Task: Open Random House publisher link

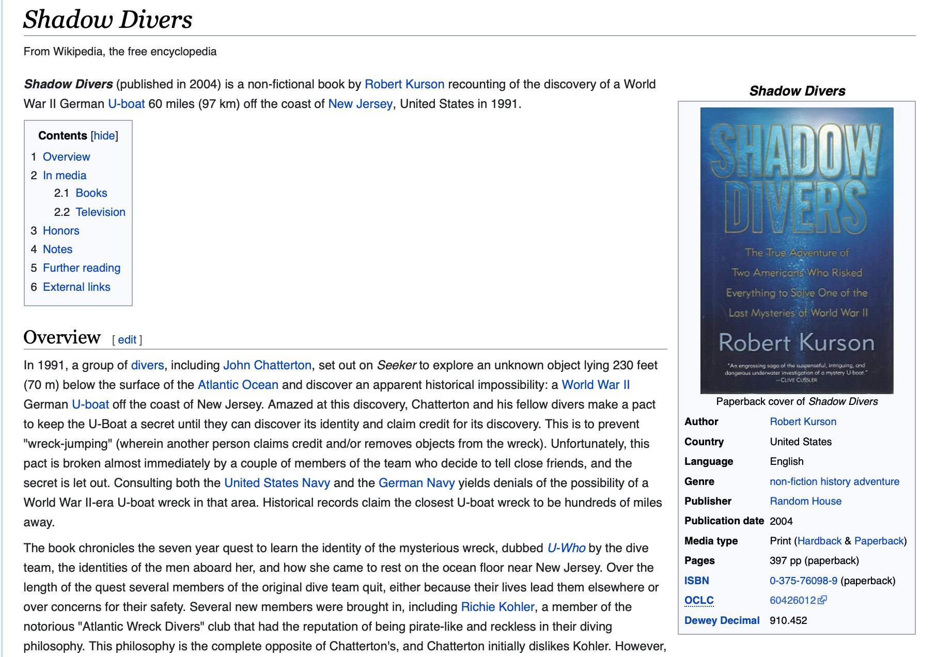Action: click(x=805, y=501)
